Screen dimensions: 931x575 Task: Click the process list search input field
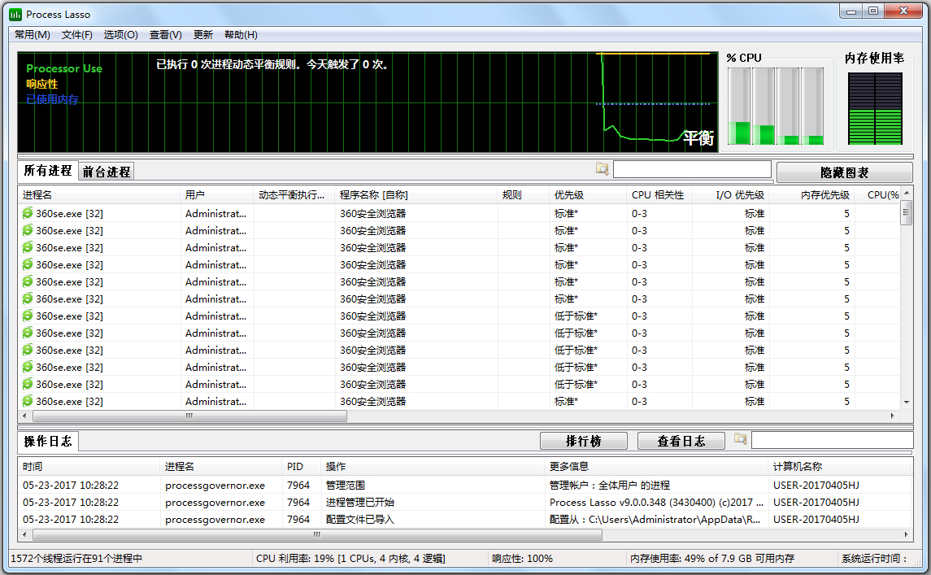point(691,169)
